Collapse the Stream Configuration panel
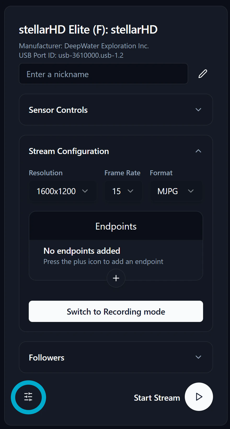Screen dimensions: 230x429 [198, 151]
